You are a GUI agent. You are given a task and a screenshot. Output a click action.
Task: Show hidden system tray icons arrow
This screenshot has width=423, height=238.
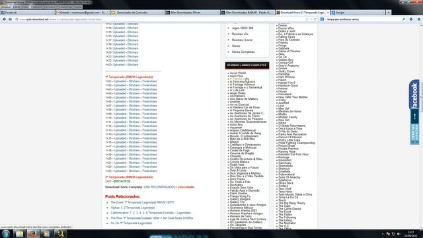click(x=383, y=234)
